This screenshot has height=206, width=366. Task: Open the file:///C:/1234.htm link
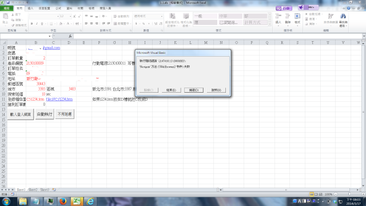click(x=59, y=99)
